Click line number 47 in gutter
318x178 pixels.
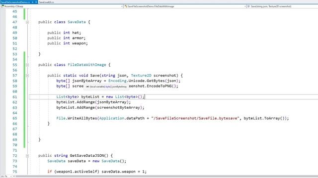(x=15, y=22)
